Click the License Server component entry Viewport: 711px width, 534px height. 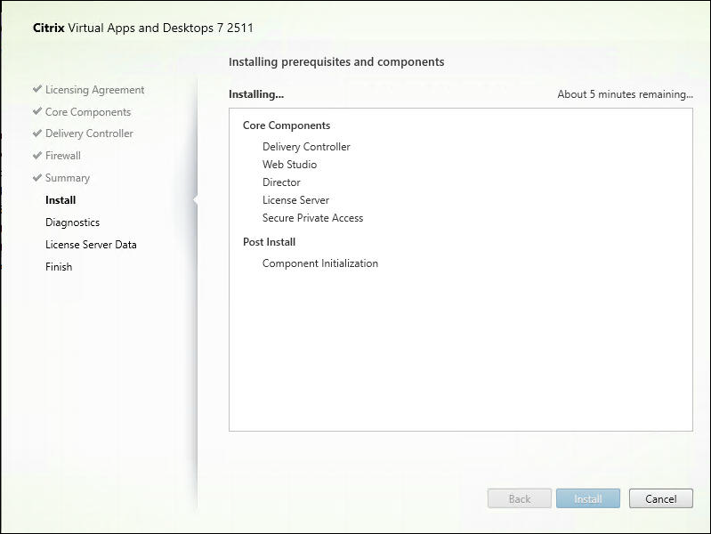click(295, 200)
